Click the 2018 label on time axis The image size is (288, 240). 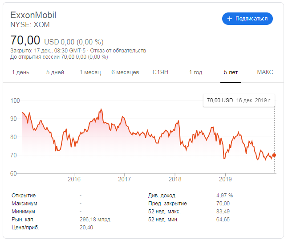click(175, 179)
